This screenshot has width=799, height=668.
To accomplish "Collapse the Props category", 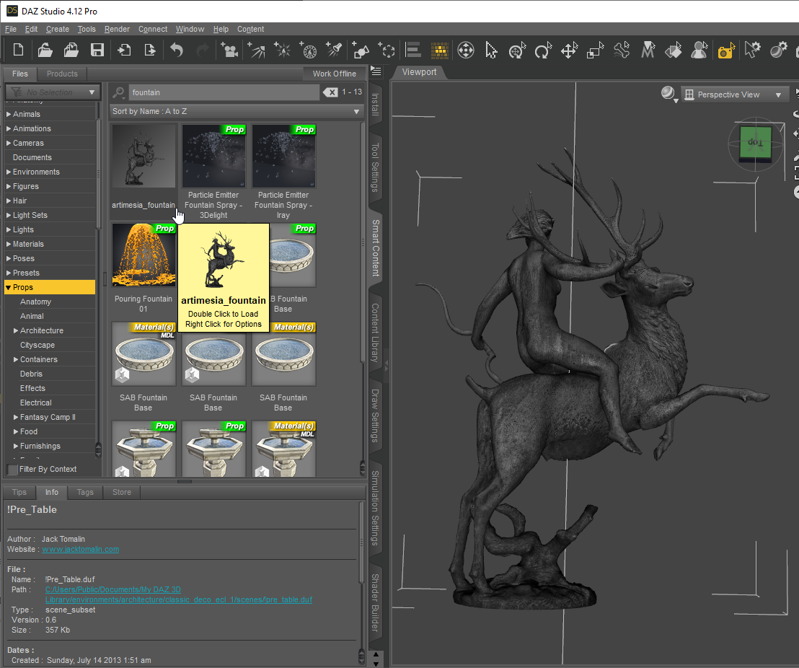I will (x=8, y=287).
